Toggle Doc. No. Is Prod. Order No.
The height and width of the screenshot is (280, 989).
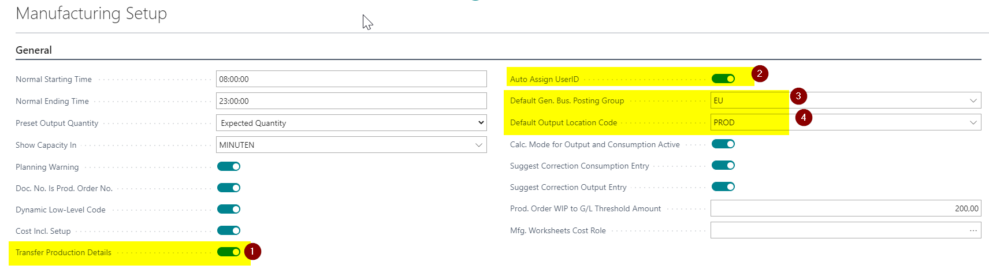click(229, 188)
